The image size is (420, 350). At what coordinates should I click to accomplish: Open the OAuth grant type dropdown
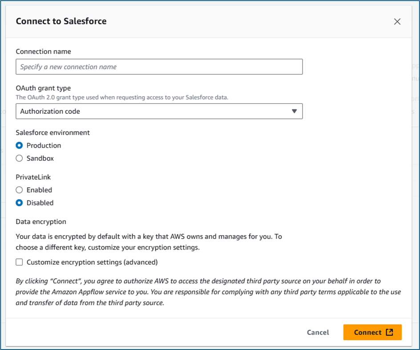pyautogui.click(x=159, y=111)
